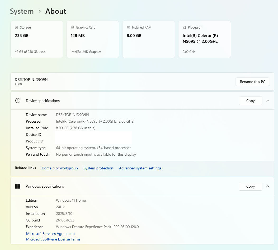Open Domain or workgroup link
The image size is (278, 250).
60,168
